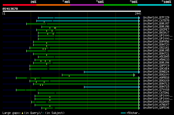174x115 pixels.
Task: Open the UniRef100_B1Q489 label
Action: 156,102
